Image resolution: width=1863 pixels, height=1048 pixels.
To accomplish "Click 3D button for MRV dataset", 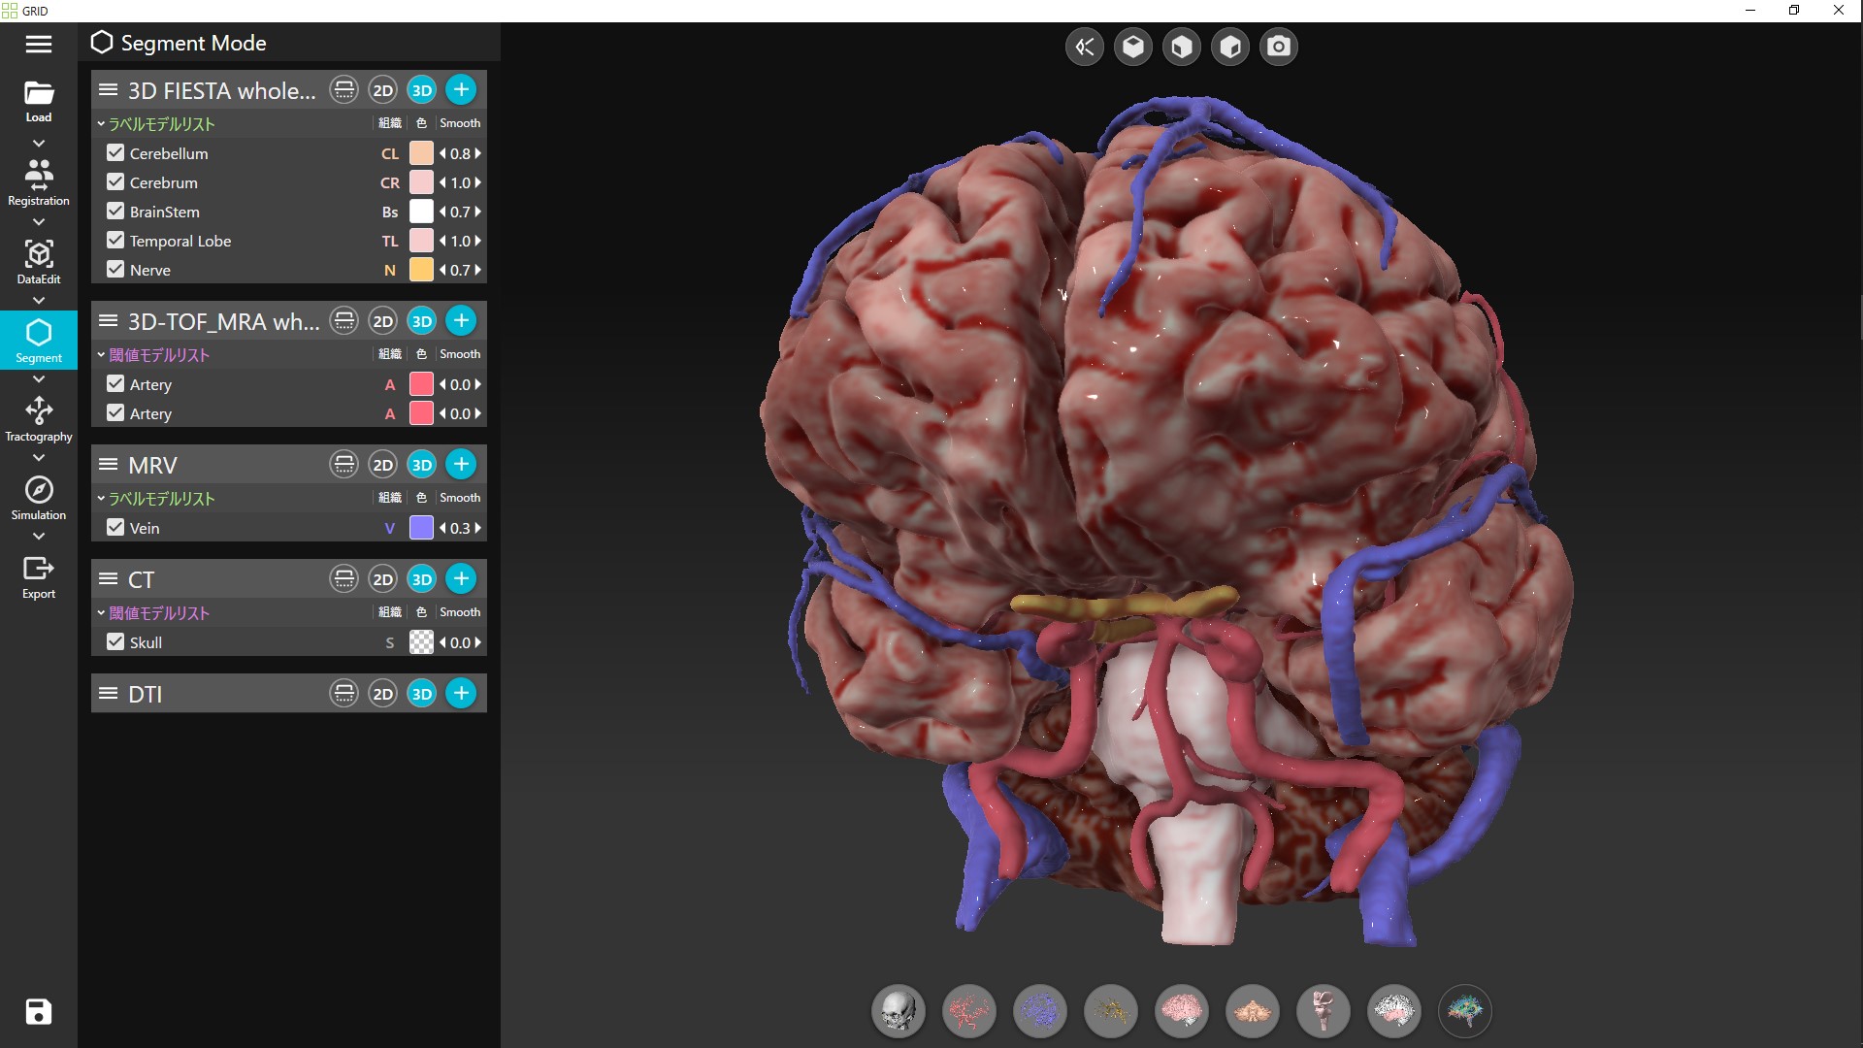I will click(421, 465).
